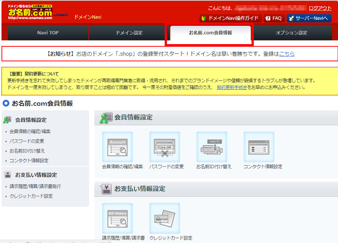Select パスワードの変更 in the sidebar
Image resolution: width=338 pixels, height=243 pixels.
pos(27,141)
